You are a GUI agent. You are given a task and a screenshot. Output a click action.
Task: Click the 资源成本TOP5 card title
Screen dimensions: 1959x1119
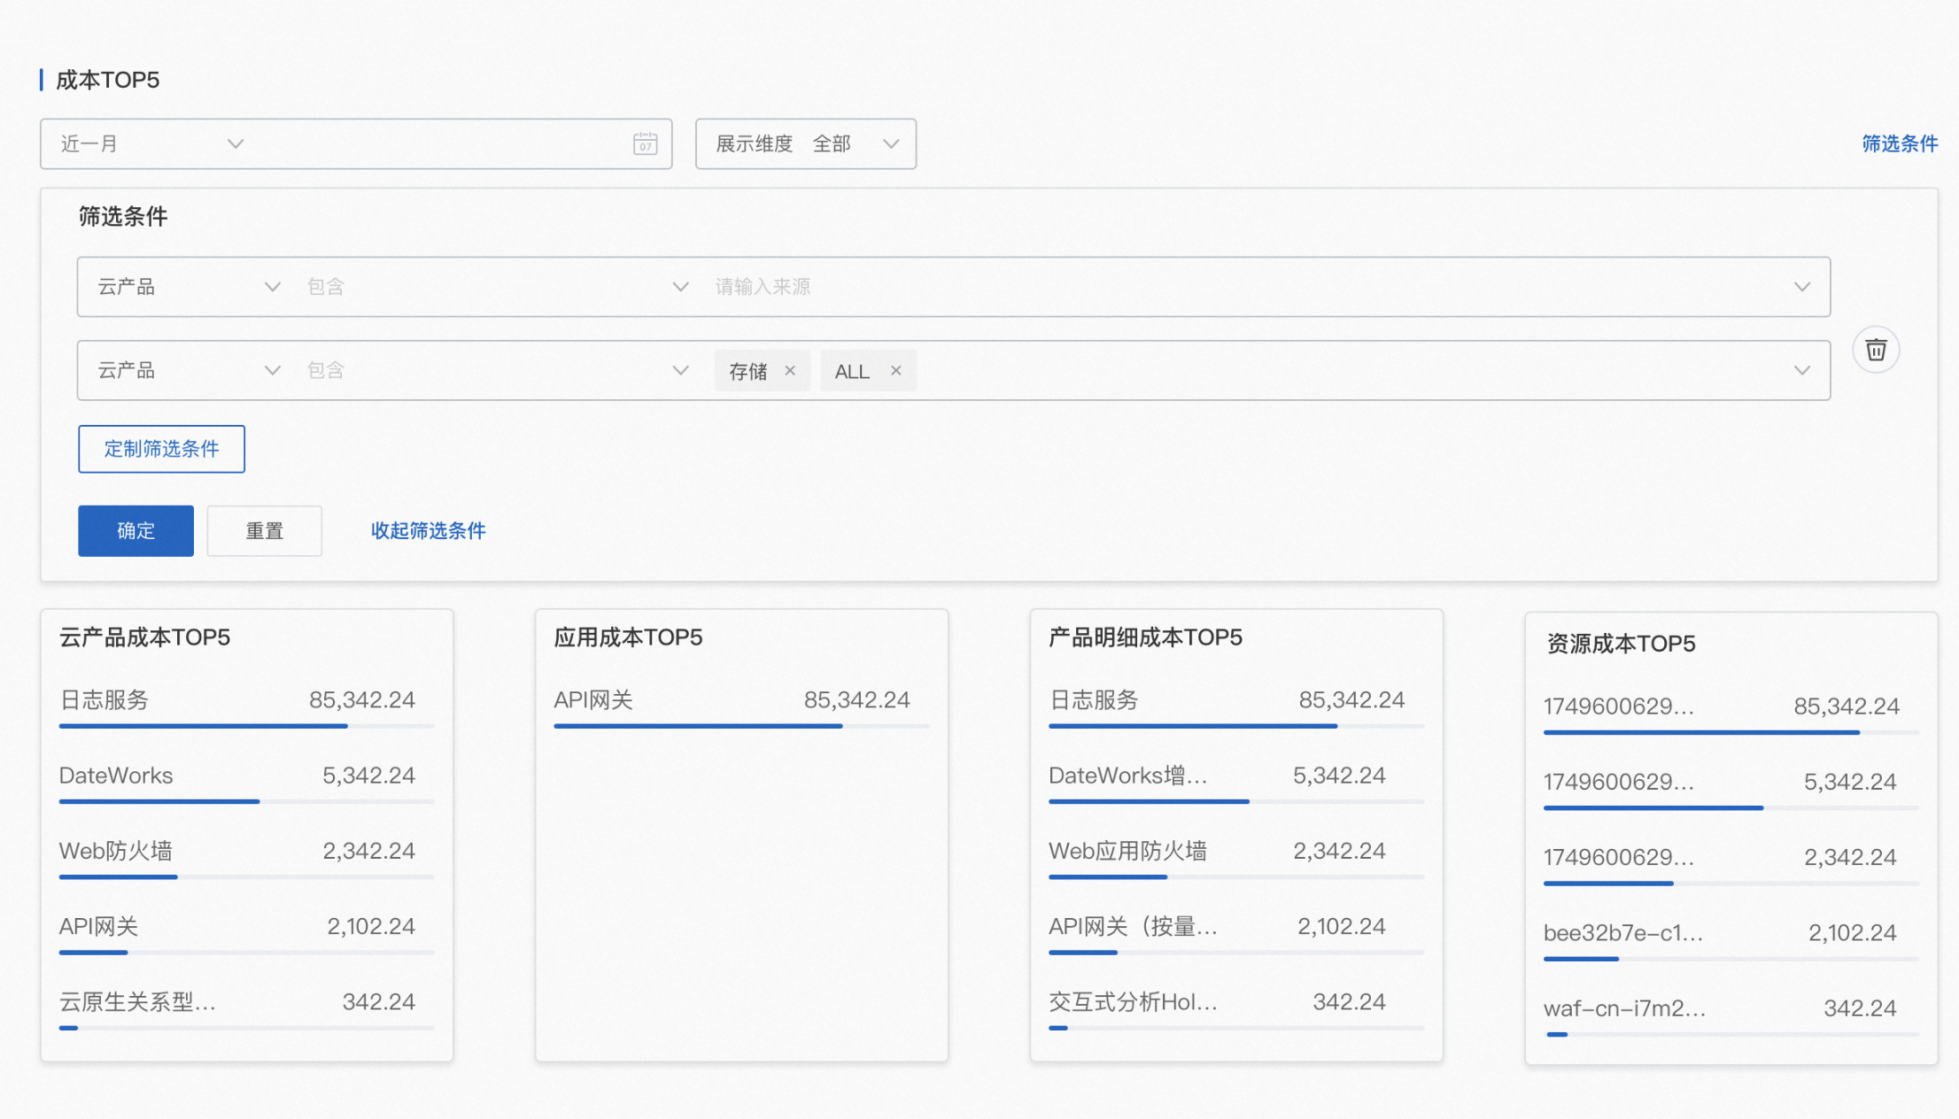coord(1621,644)
